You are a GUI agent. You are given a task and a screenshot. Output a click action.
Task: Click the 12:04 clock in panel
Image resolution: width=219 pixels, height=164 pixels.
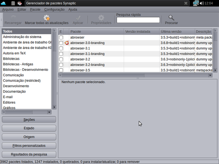click(209, 3)
